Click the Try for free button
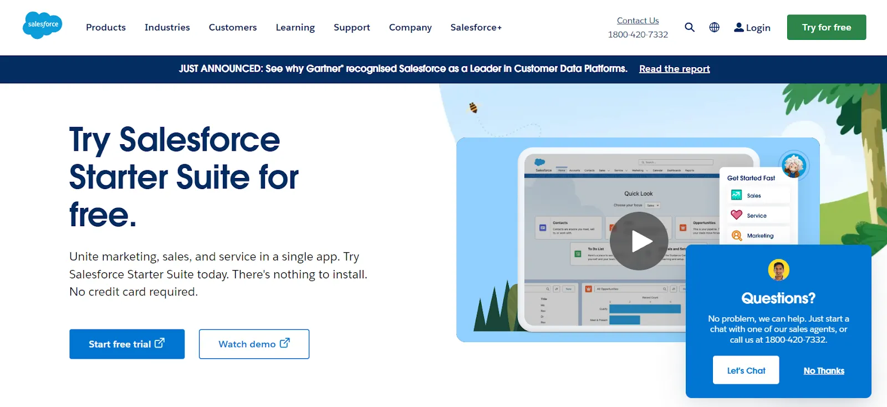Screen dimensions: 887x407 tap(827, 27)
